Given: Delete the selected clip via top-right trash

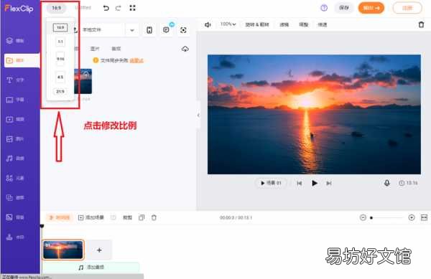Looking at the screenshot, I should 421,24.
